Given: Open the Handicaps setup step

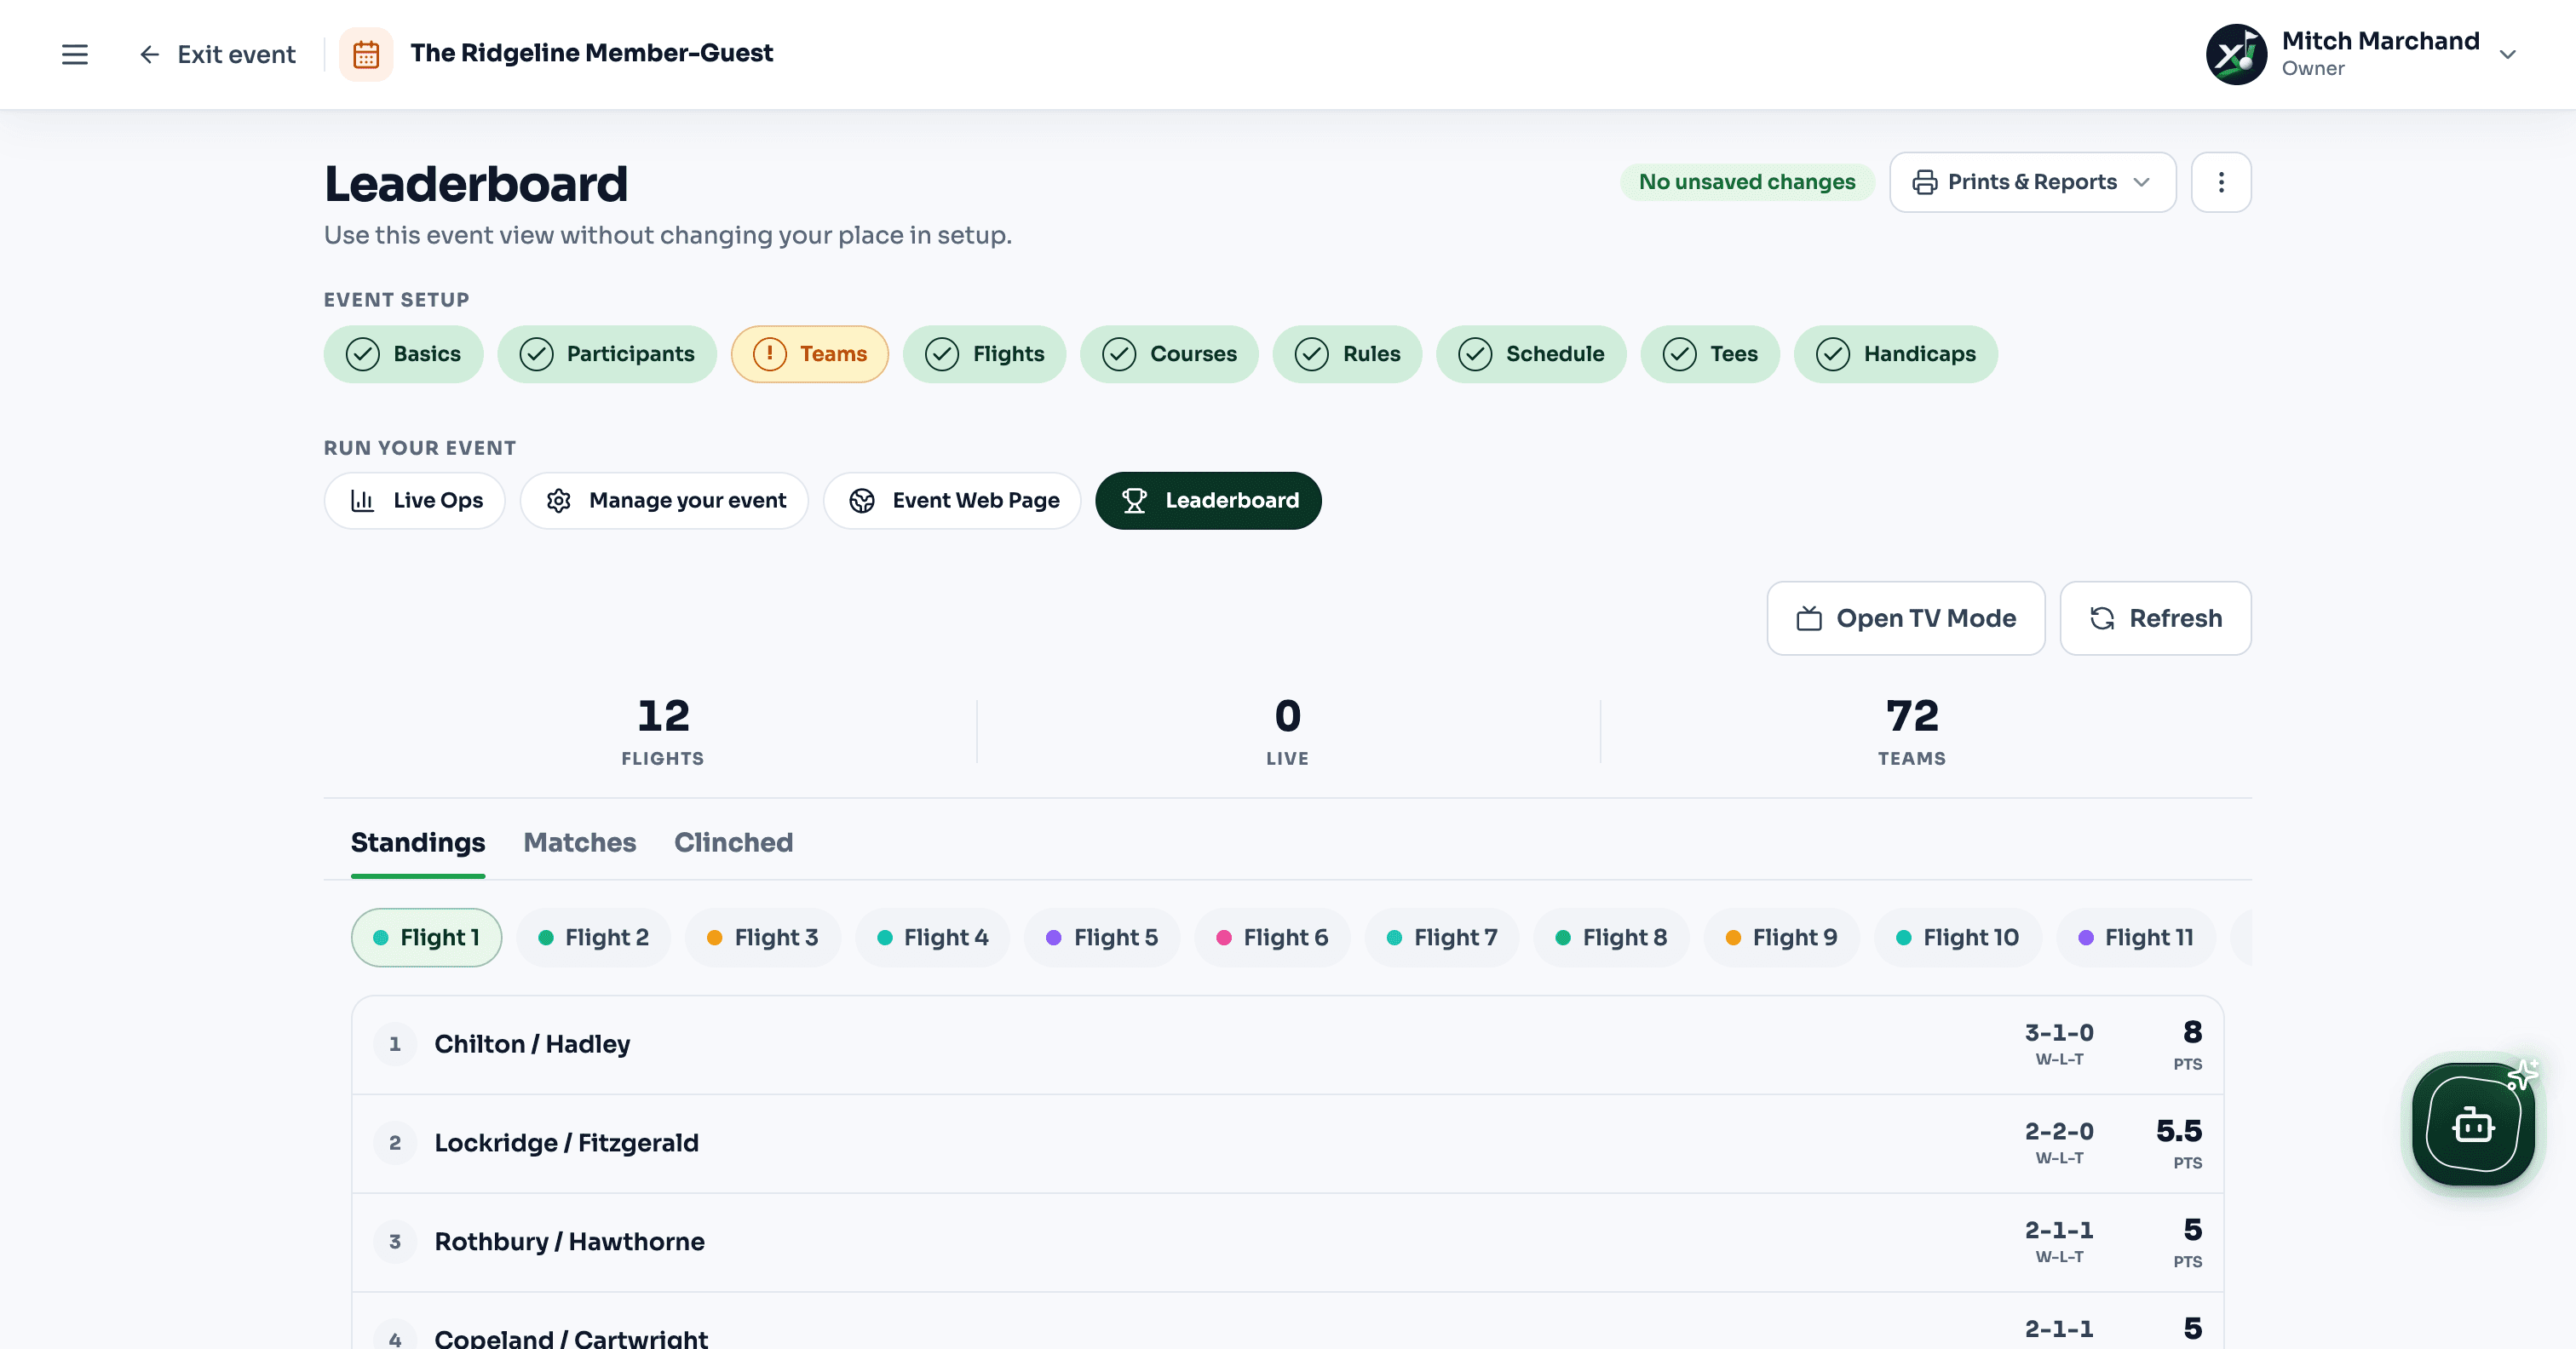Looking at the screenshot, I should click(1896, 354).
